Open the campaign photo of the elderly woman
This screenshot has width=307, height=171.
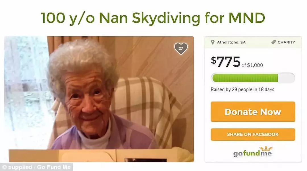coord(99,99)
